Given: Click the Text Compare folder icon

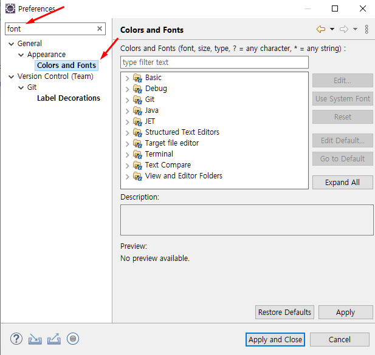Looking at the screenshot, I should (137, 165).
